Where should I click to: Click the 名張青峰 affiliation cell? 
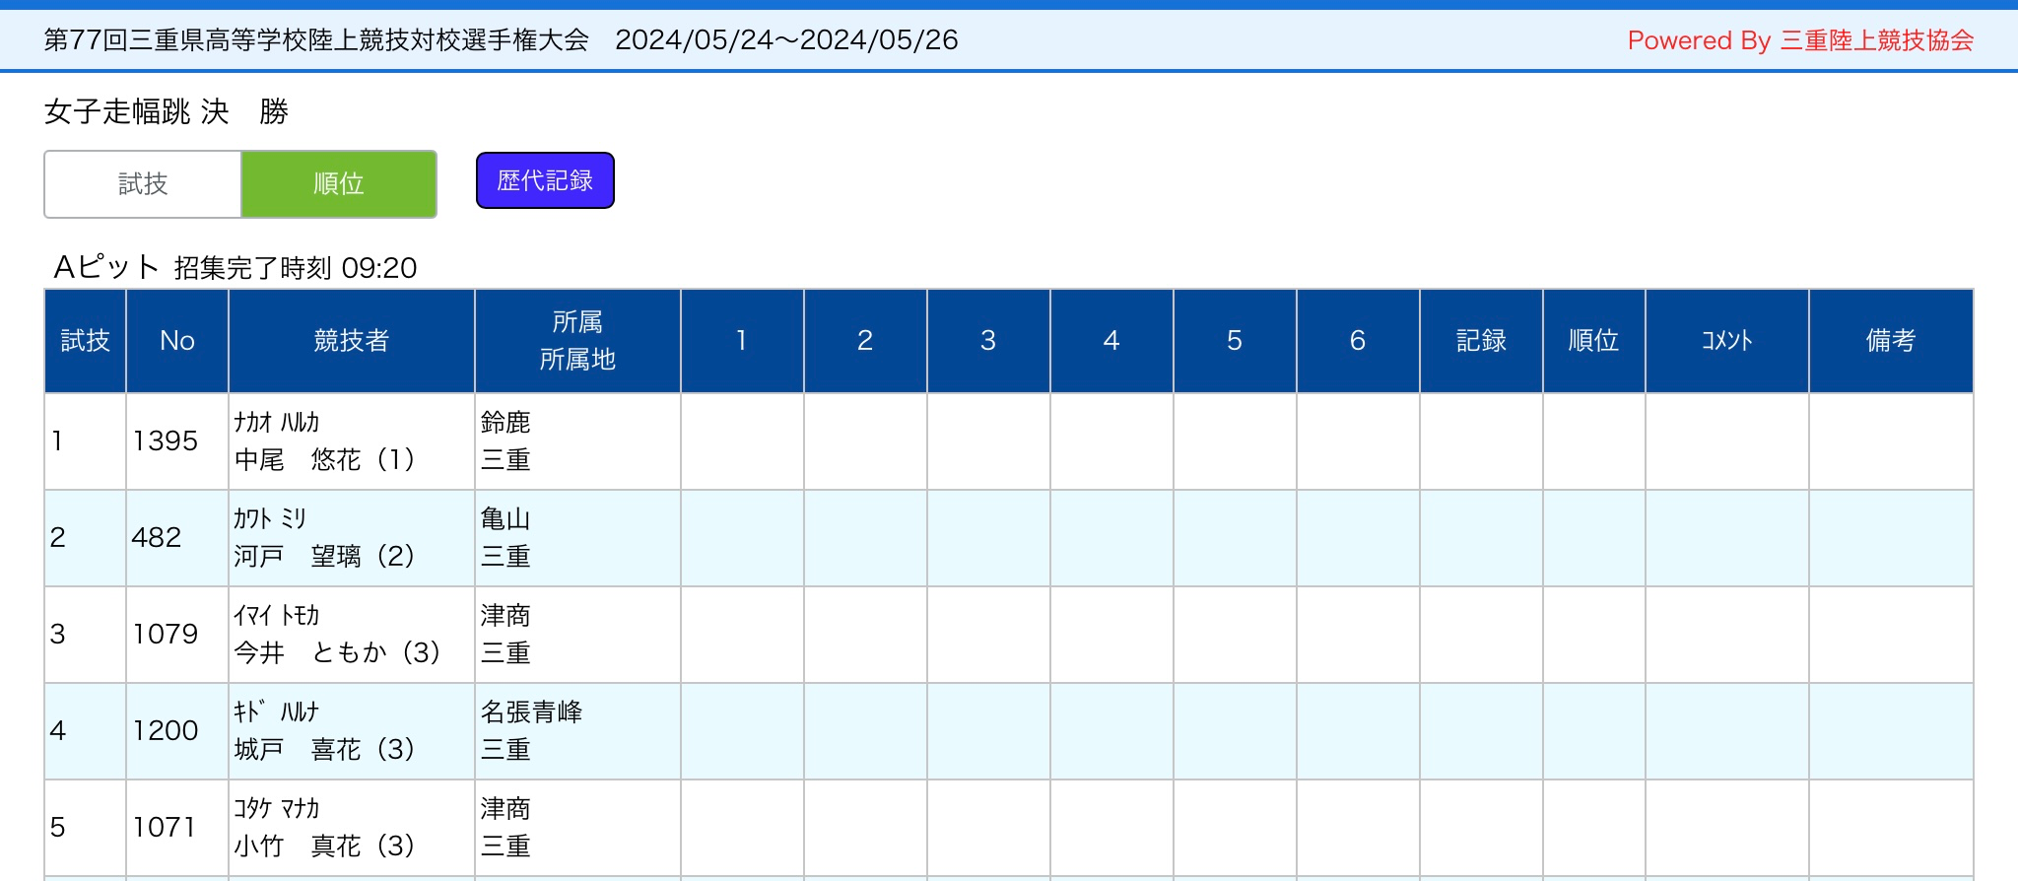[531, 712]
